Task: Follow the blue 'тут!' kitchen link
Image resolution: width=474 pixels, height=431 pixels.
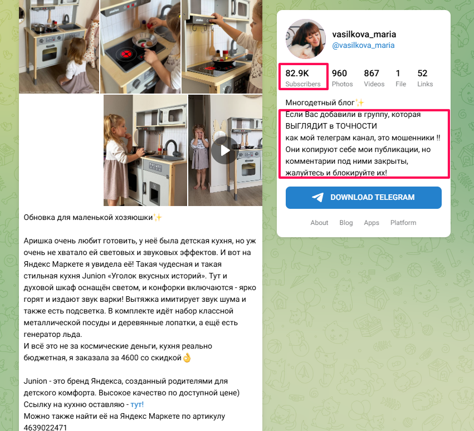Action: point(137,404)
